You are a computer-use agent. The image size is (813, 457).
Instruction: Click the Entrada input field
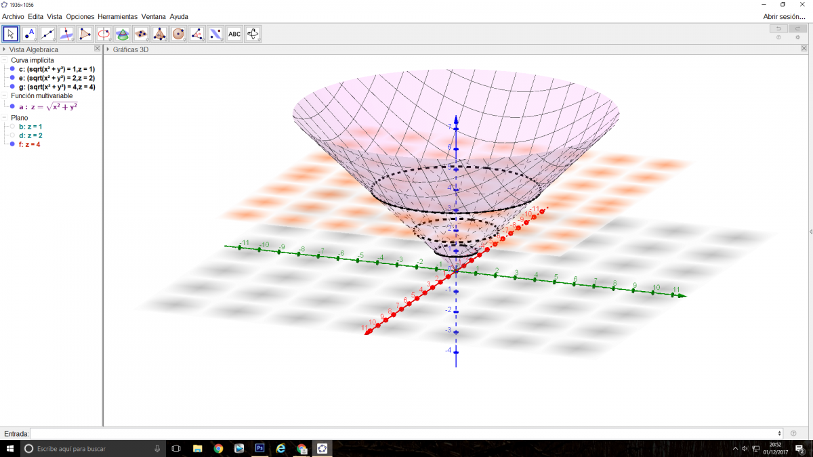[x=405, y=433]
